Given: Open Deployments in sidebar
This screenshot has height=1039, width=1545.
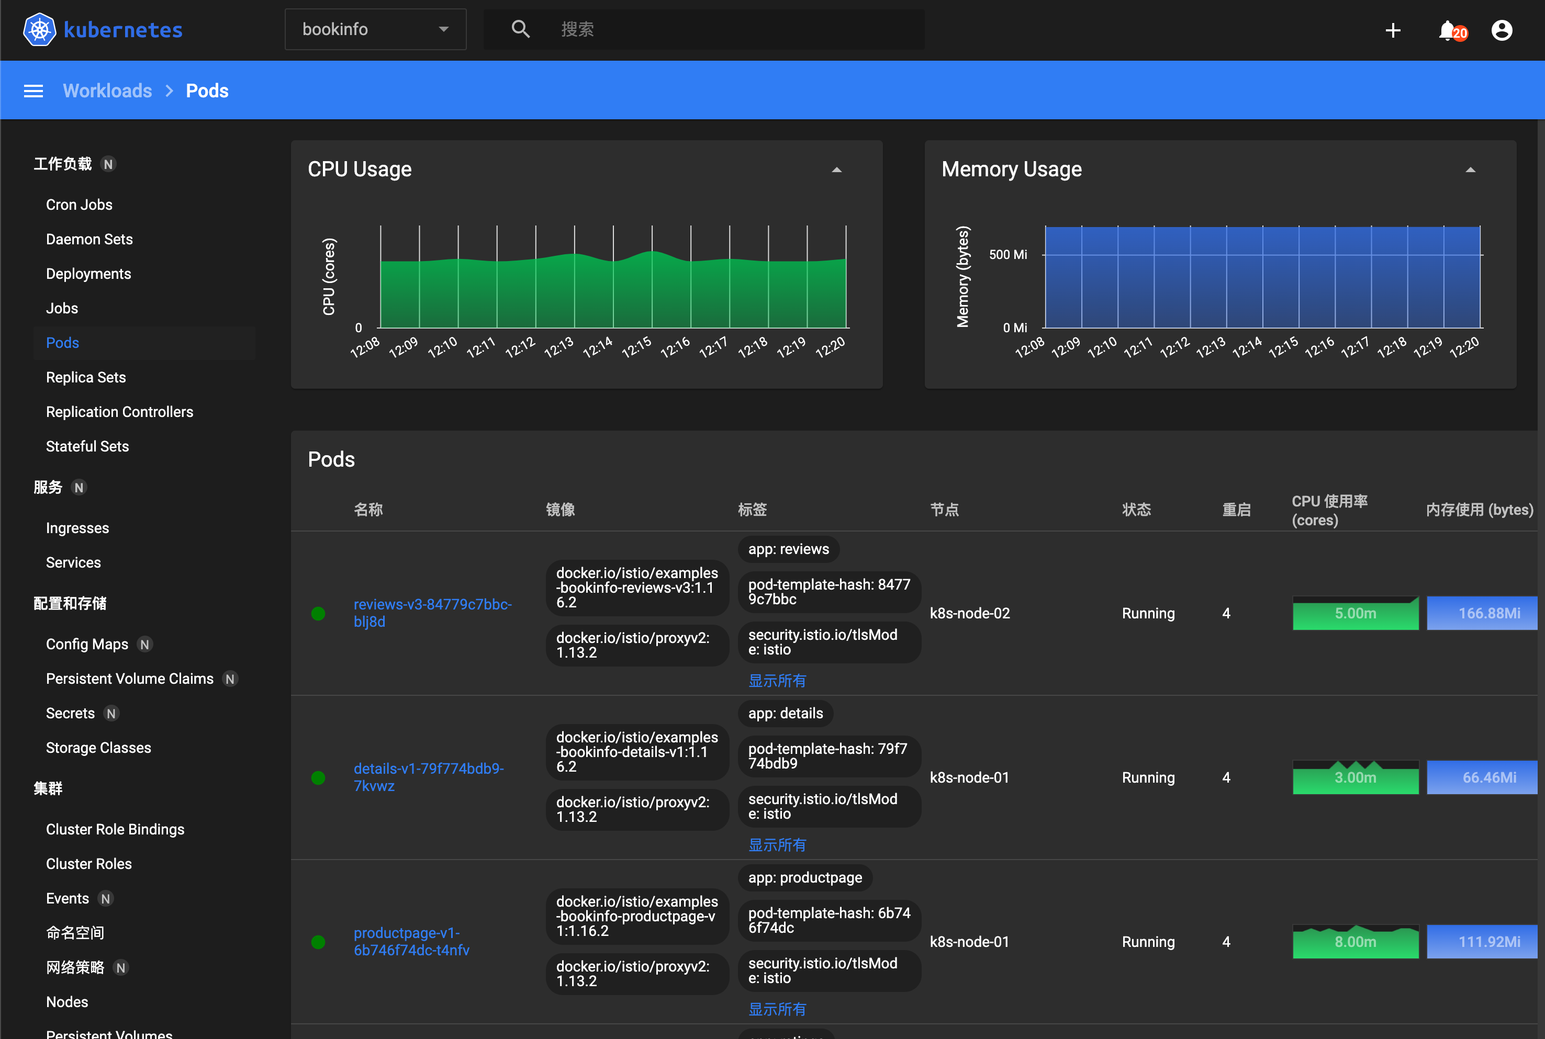Looking at the screenshot, I should point(88,274).
